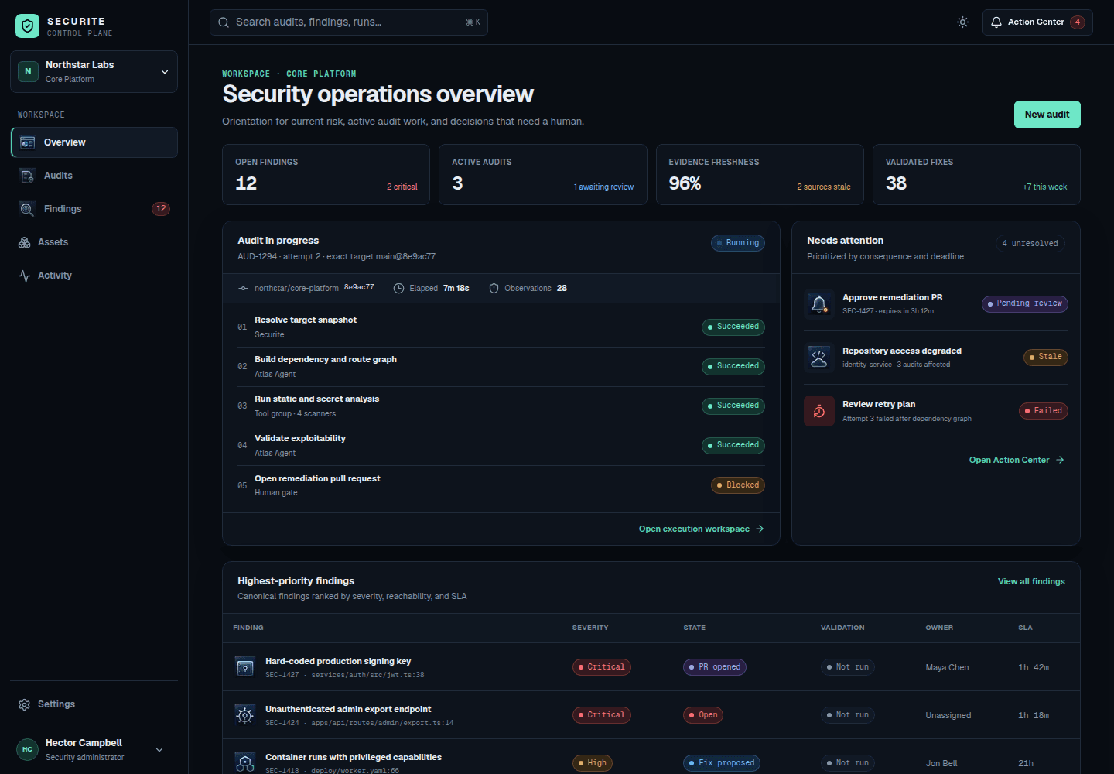This screenshot has height=774, width=1114.
Task: Click owner Maya Chen
Action: coord(947,667)
